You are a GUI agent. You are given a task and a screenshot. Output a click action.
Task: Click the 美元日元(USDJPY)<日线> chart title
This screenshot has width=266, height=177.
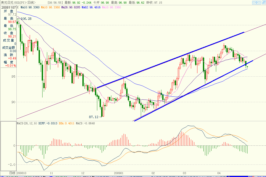(x=18, y=3)
